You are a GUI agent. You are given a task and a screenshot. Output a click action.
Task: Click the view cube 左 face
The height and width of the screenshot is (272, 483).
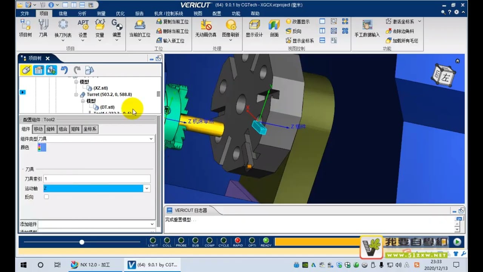446,78
